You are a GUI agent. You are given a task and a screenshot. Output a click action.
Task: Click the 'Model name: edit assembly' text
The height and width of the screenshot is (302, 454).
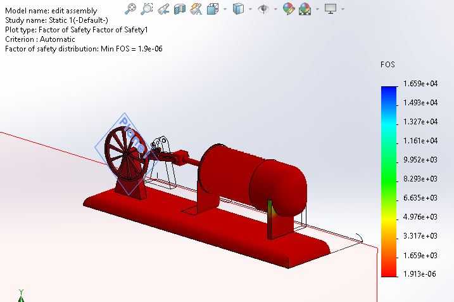click(x=51, y=11)
